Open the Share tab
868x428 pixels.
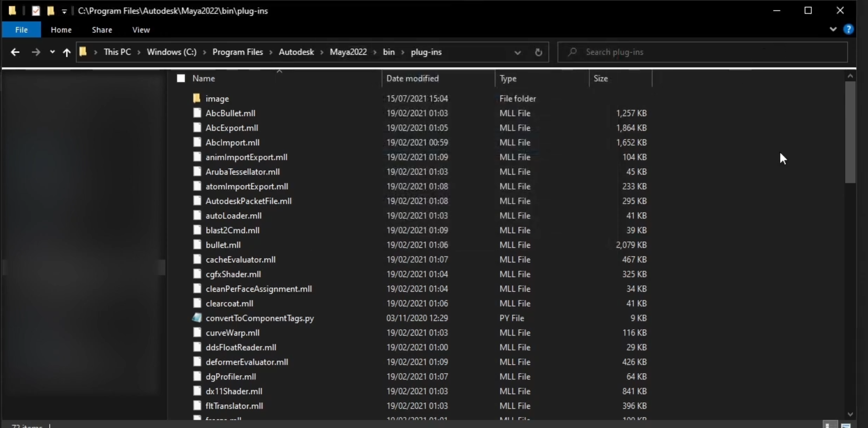click(102, 30)
